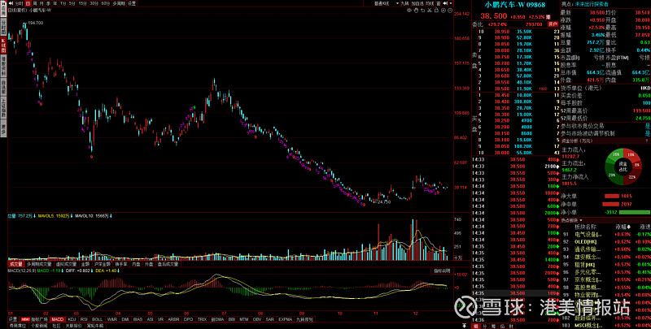Click the undo arrow icon above chart
This screenshot has height=329, width=651.
pos(422,11)
